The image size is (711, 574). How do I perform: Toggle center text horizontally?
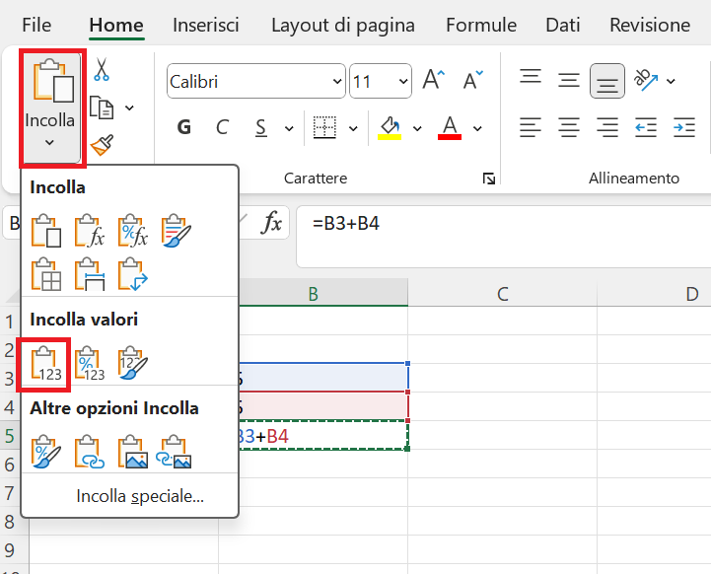click(x=569, y=127)
